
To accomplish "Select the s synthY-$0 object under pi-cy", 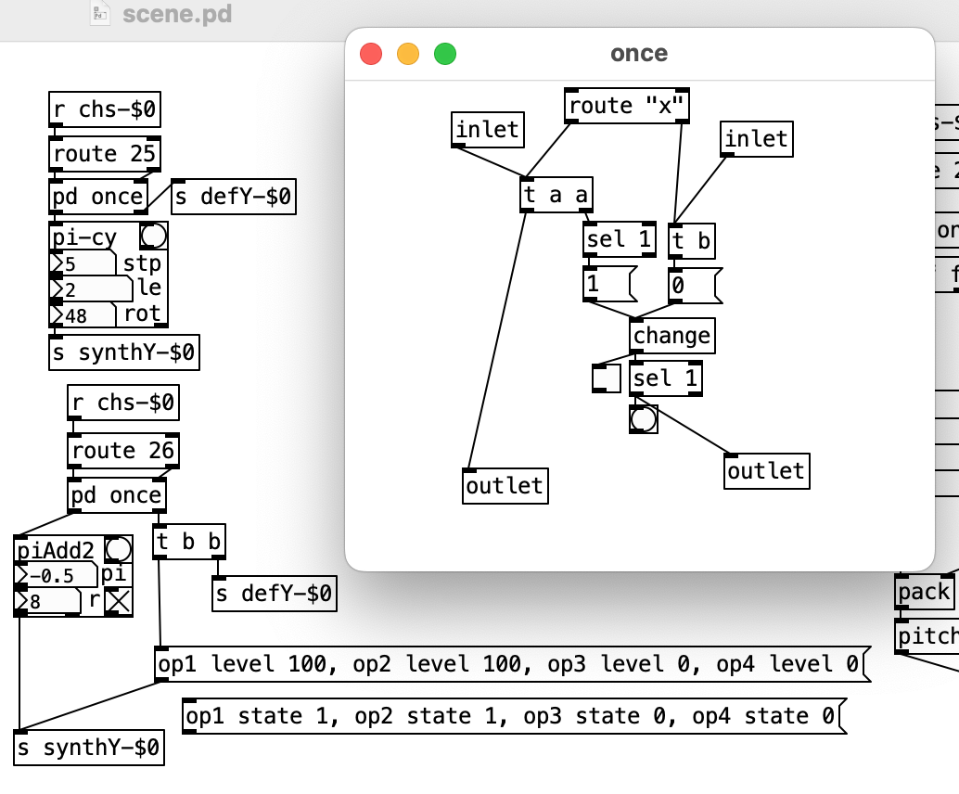I will (x=124, y=352).
